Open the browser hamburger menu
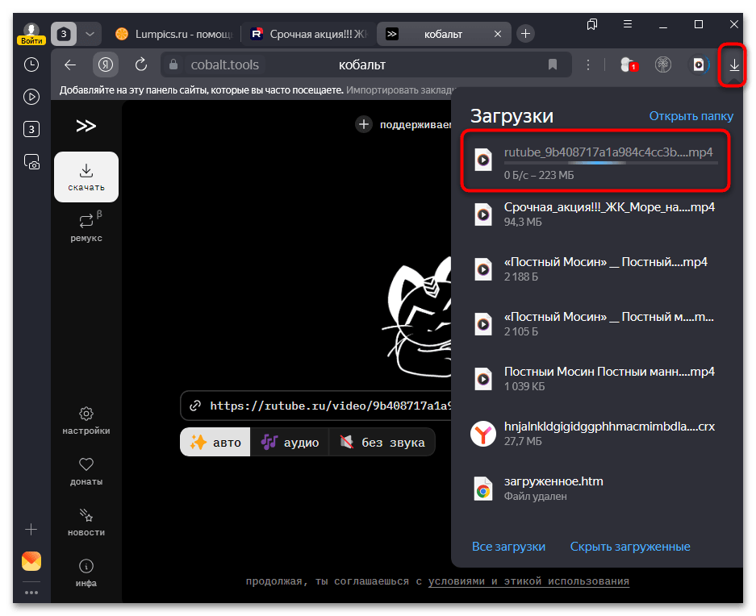Image resolution: width=756 pixels, height=616 pixels. [x=627, y=24]
